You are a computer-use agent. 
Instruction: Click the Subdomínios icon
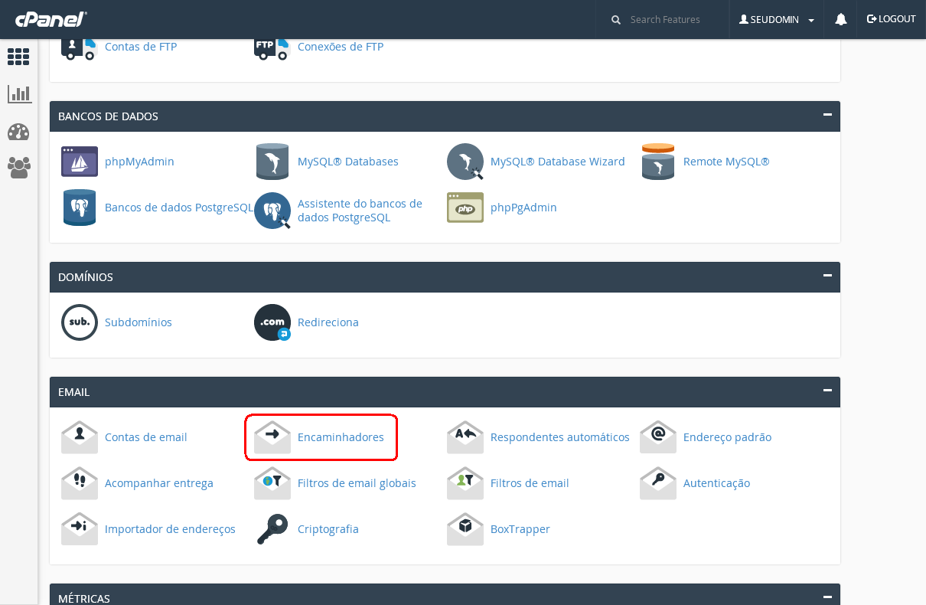coord(80,322)
